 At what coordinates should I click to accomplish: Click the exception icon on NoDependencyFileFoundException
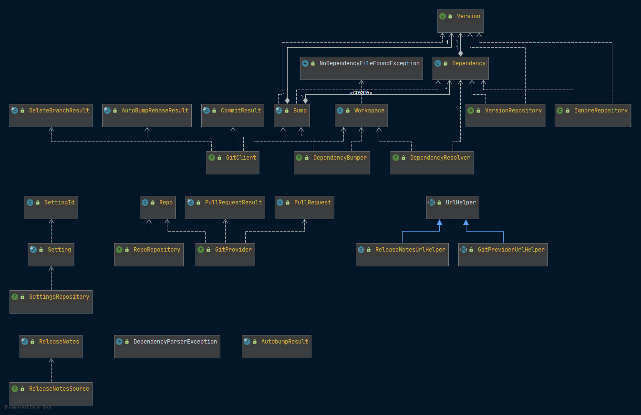point(305,63)
